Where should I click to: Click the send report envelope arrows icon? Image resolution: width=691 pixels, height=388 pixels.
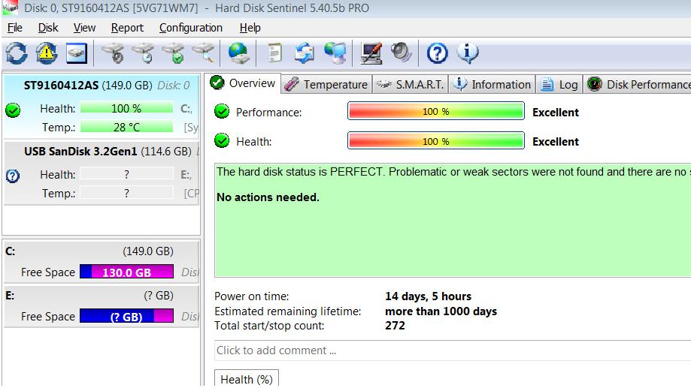click(305, 53)
